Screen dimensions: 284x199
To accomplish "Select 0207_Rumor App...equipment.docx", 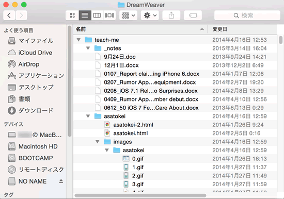I will point(176,82).
